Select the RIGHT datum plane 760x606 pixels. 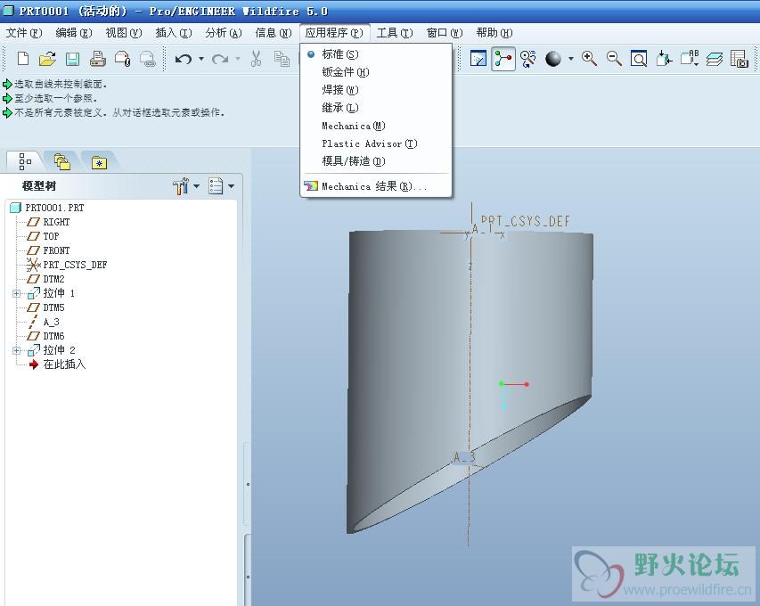[56, 222]
